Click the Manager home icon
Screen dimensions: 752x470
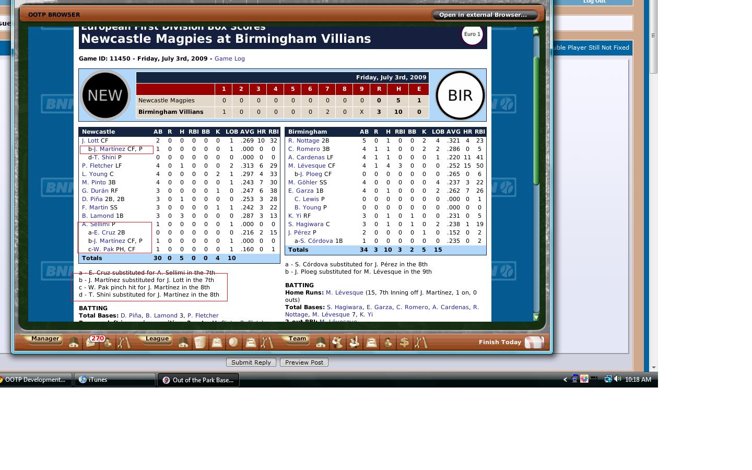pos(74,343)
